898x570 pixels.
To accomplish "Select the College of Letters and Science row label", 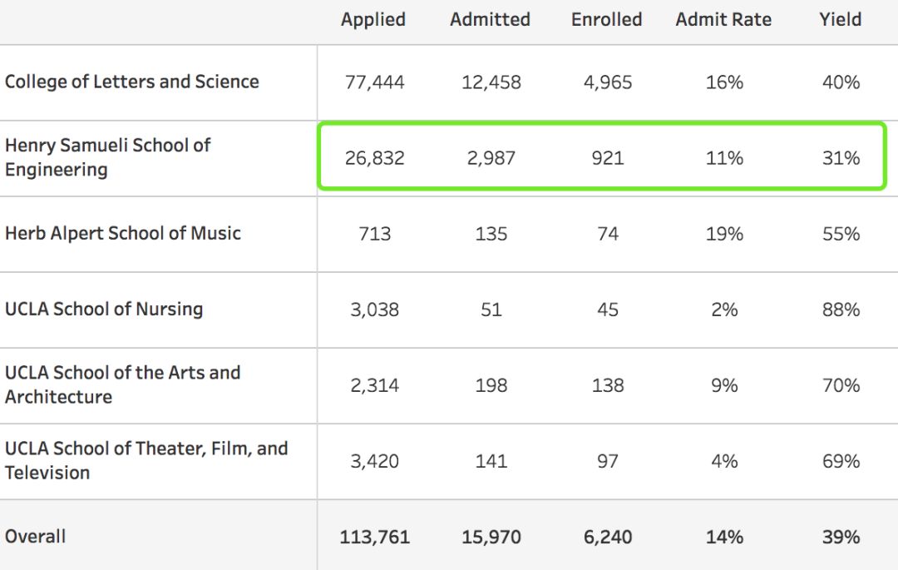I will 132,82.
